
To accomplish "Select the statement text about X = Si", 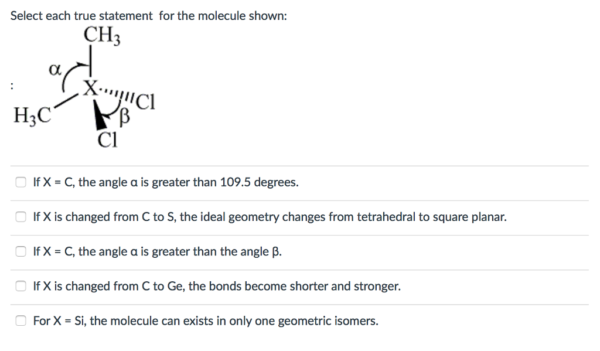I will (205, 321).
